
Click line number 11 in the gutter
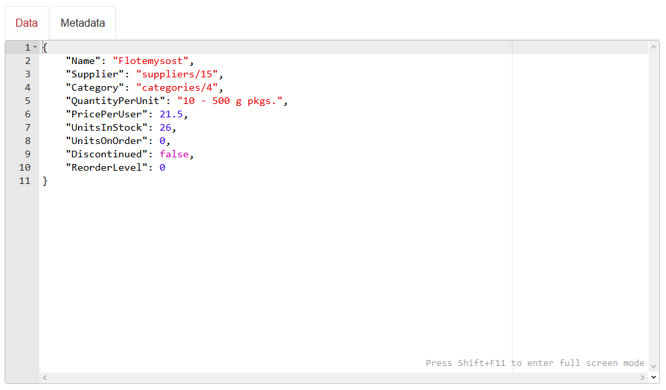point(25,181)
